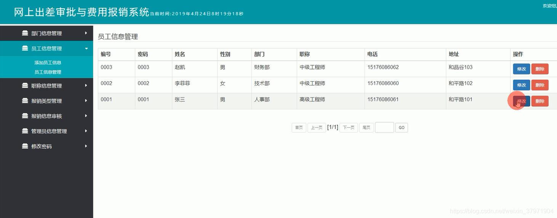Click 删除 for employee 李菲菲
557x218 pixels.
click(x=540, y=85)
